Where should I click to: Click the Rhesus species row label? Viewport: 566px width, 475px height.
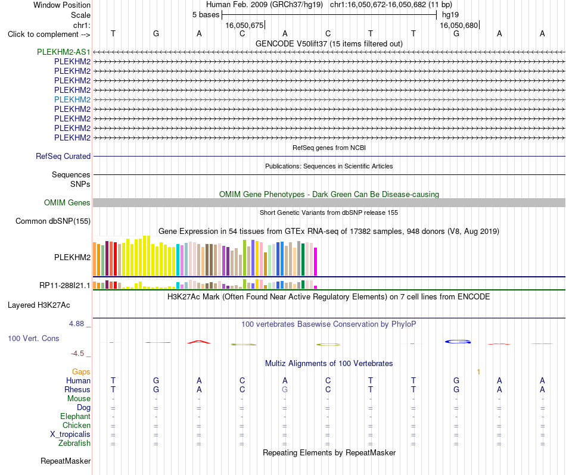(77, 389)
